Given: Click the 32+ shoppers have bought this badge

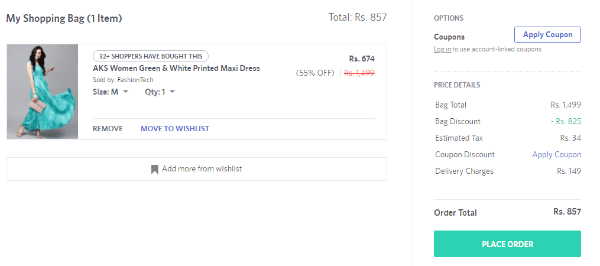Looking at the screenshot, I should pyautogui.click(x=151, y=56).
